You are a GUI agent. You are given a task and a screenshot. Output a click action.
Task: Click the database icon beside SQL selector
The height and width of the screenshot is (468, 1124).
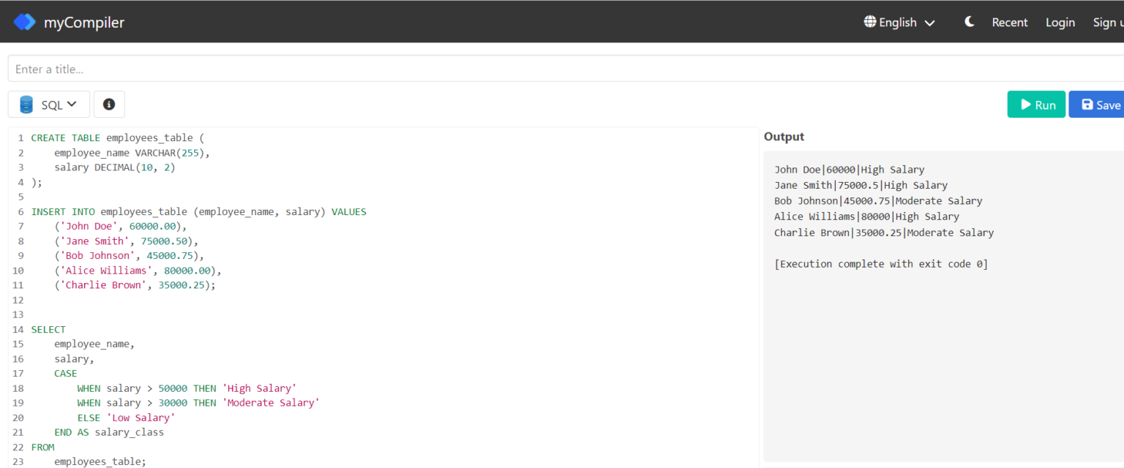point(26,104)
